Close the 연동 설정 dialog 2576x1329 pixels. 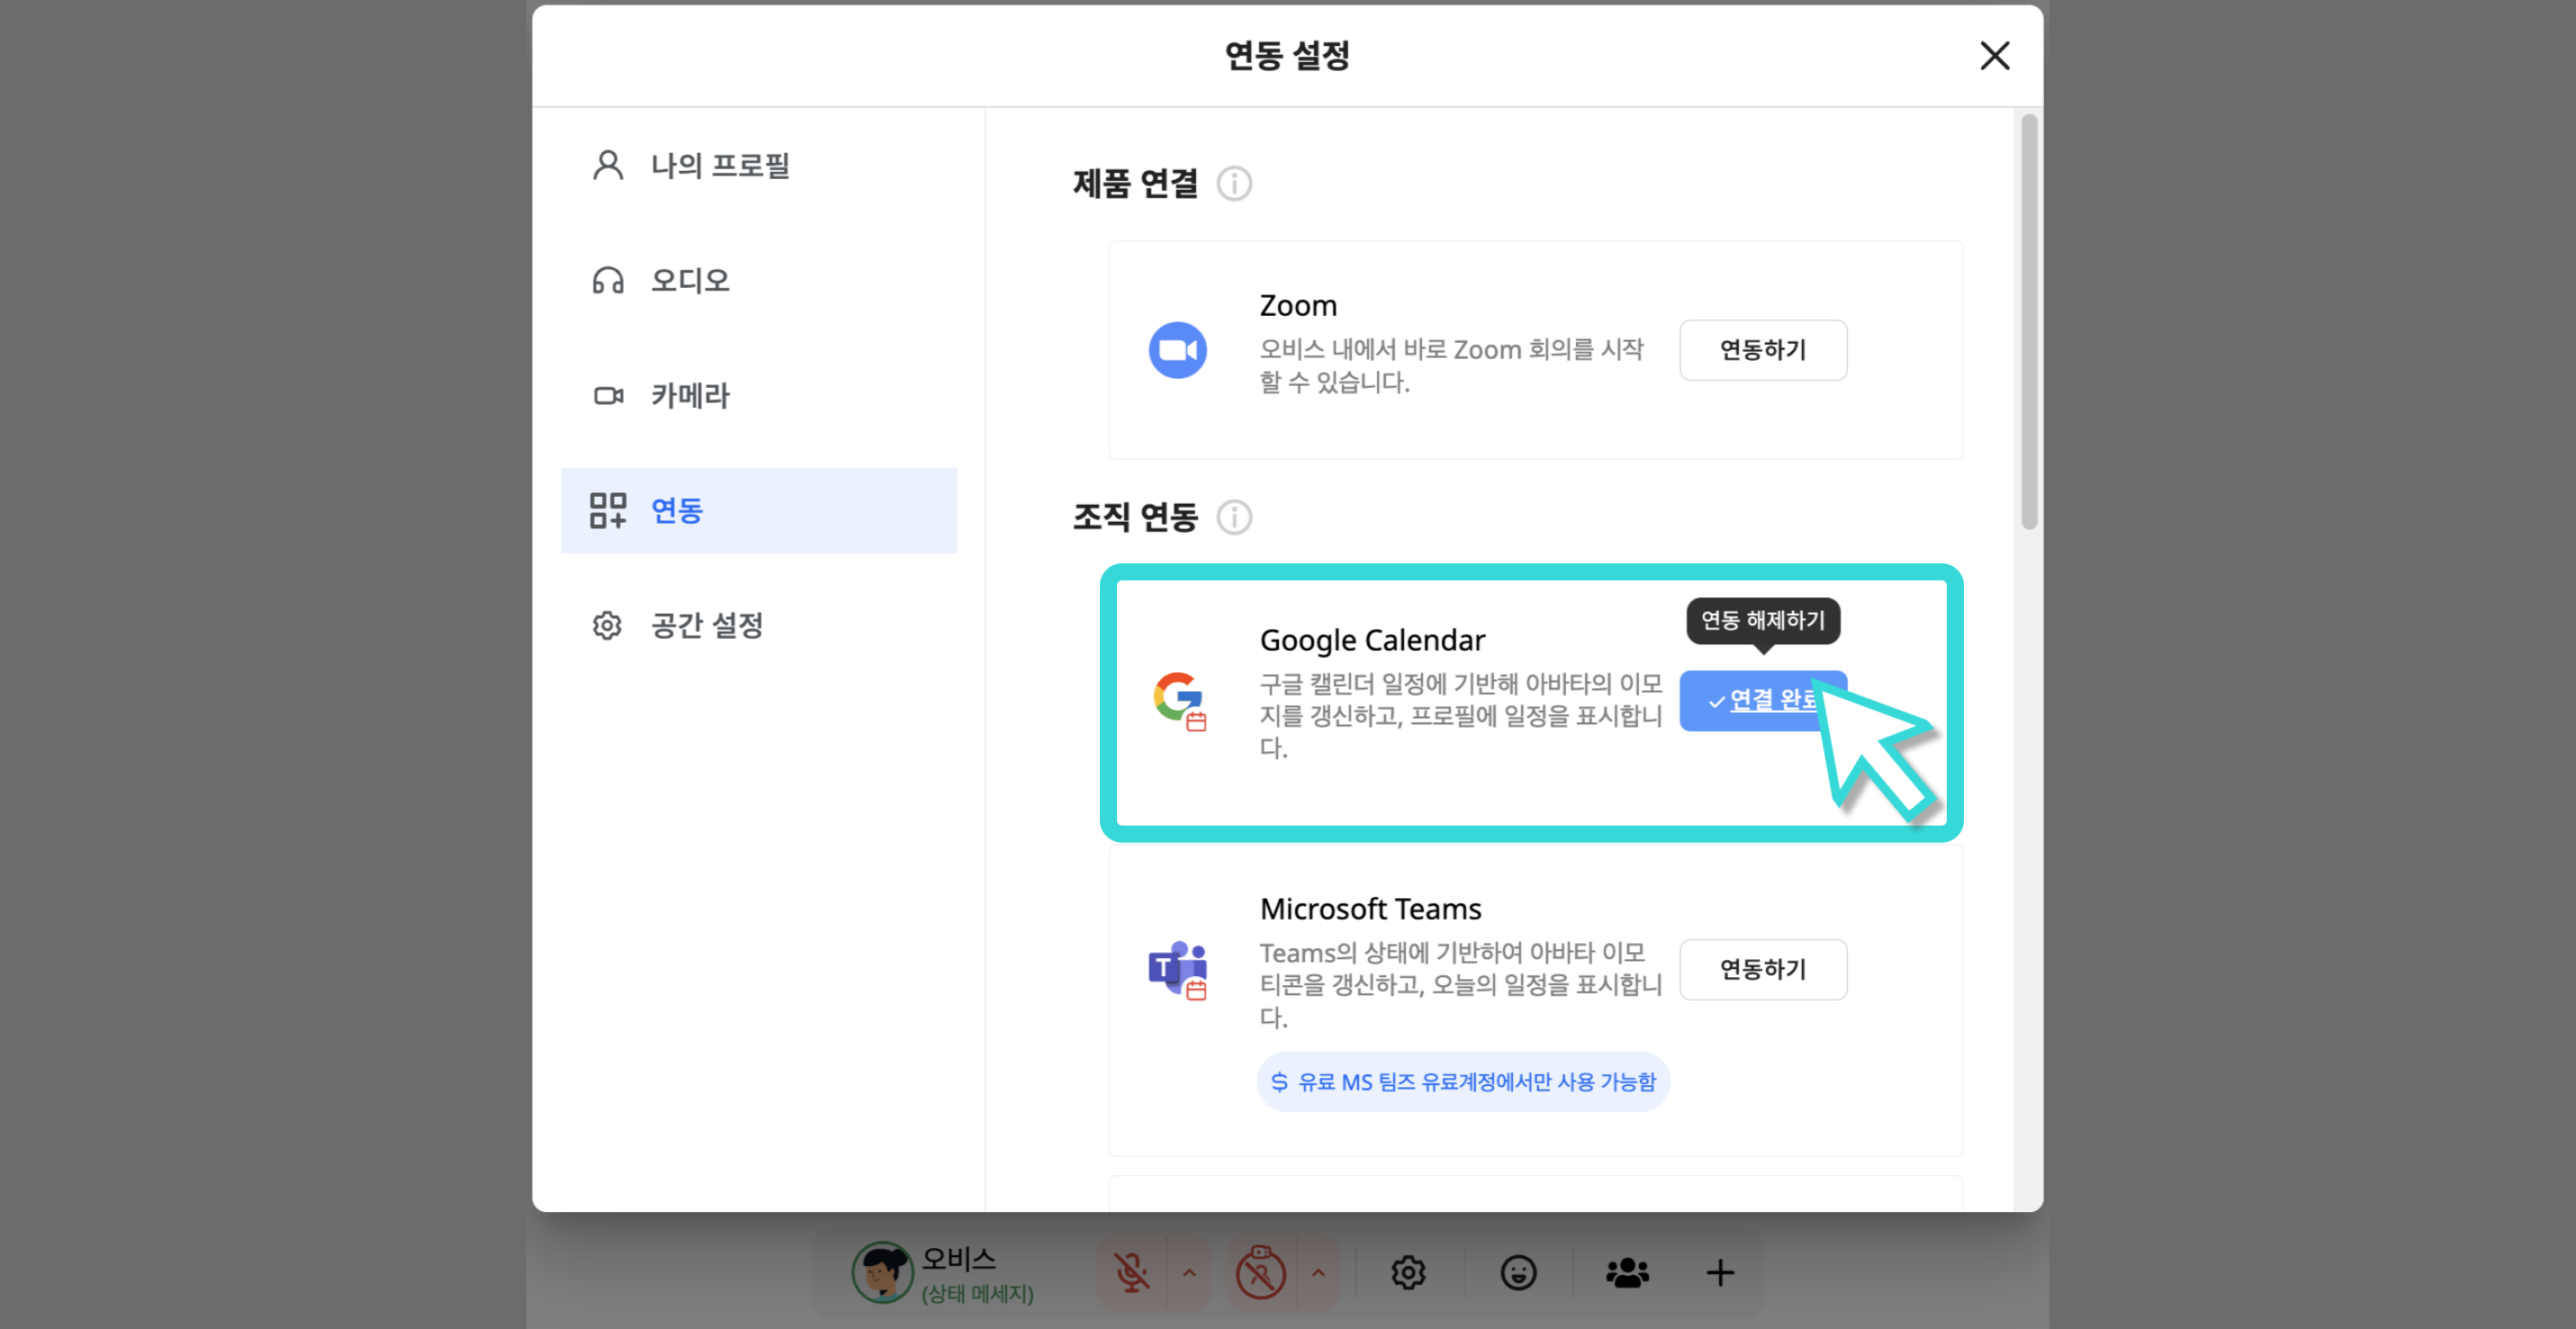1994,55
